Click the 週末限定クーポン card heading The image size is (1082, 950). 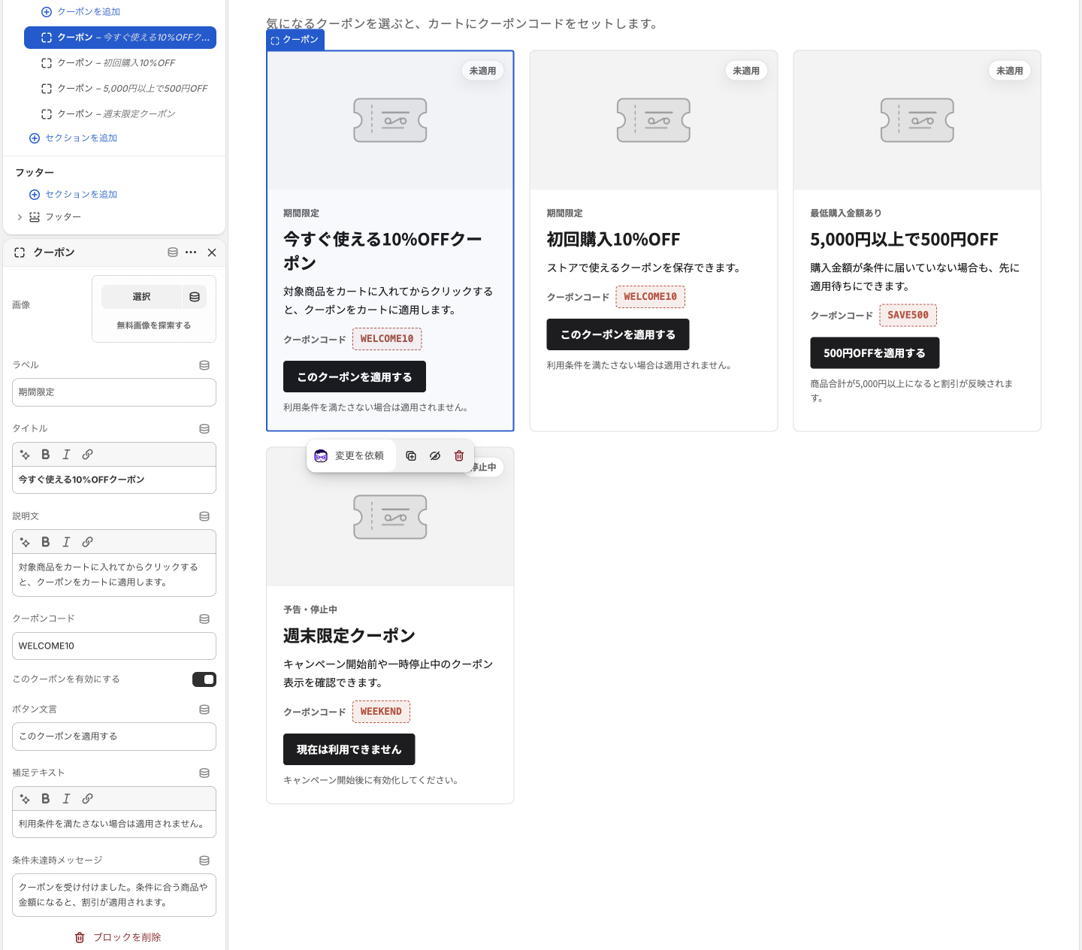(x=349, y=636)
